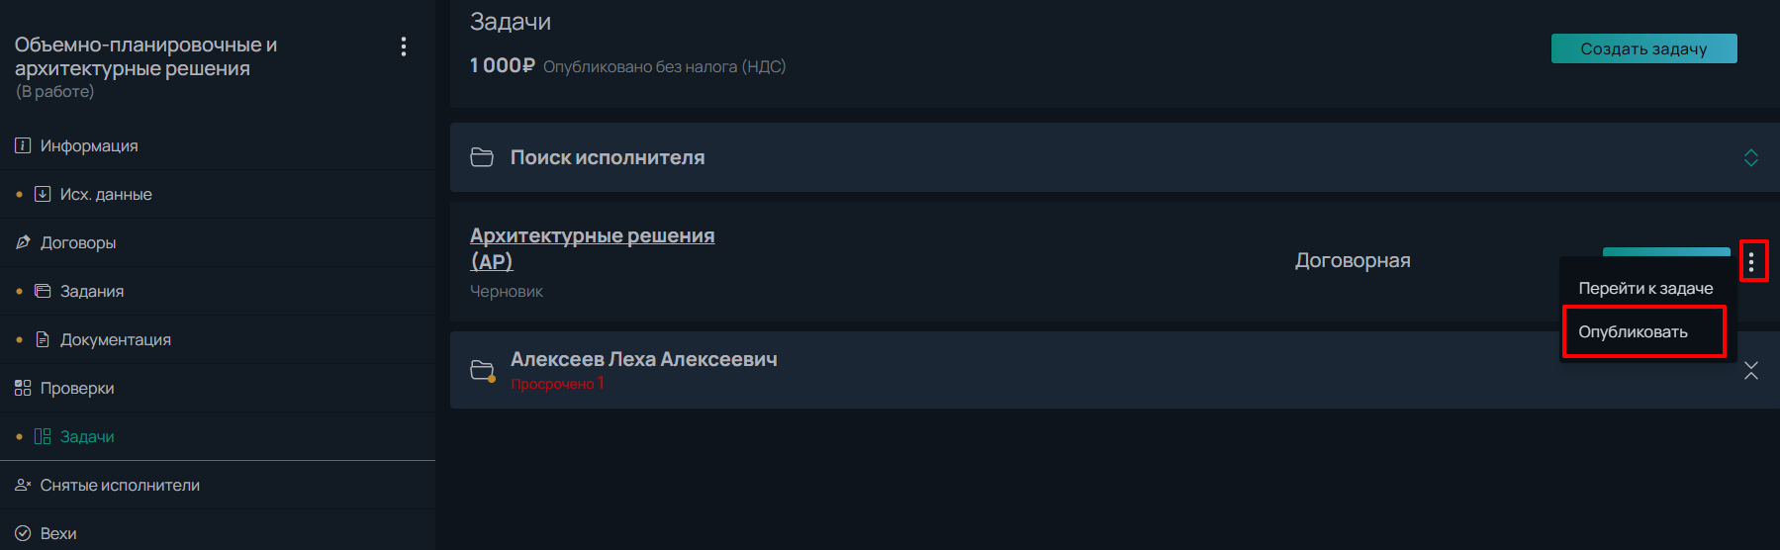This screenshot has width=1780, height=550.
Task: Click the Вехи checkmark circle icon
Action: (x=23, y=533)
